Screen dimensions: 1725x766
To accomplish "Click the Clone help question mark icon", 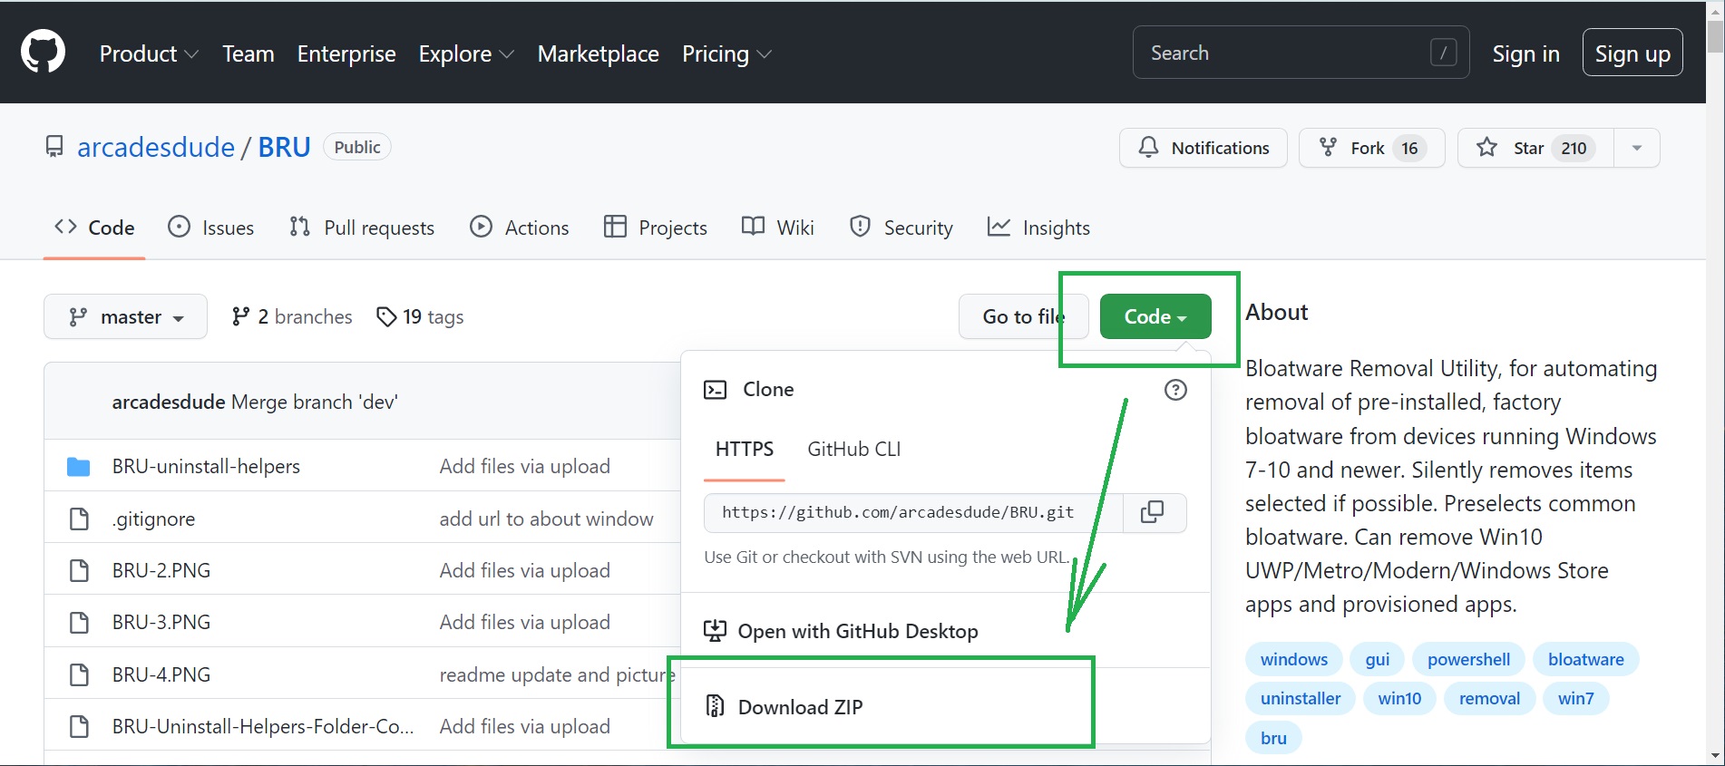I will point(1175,390).
